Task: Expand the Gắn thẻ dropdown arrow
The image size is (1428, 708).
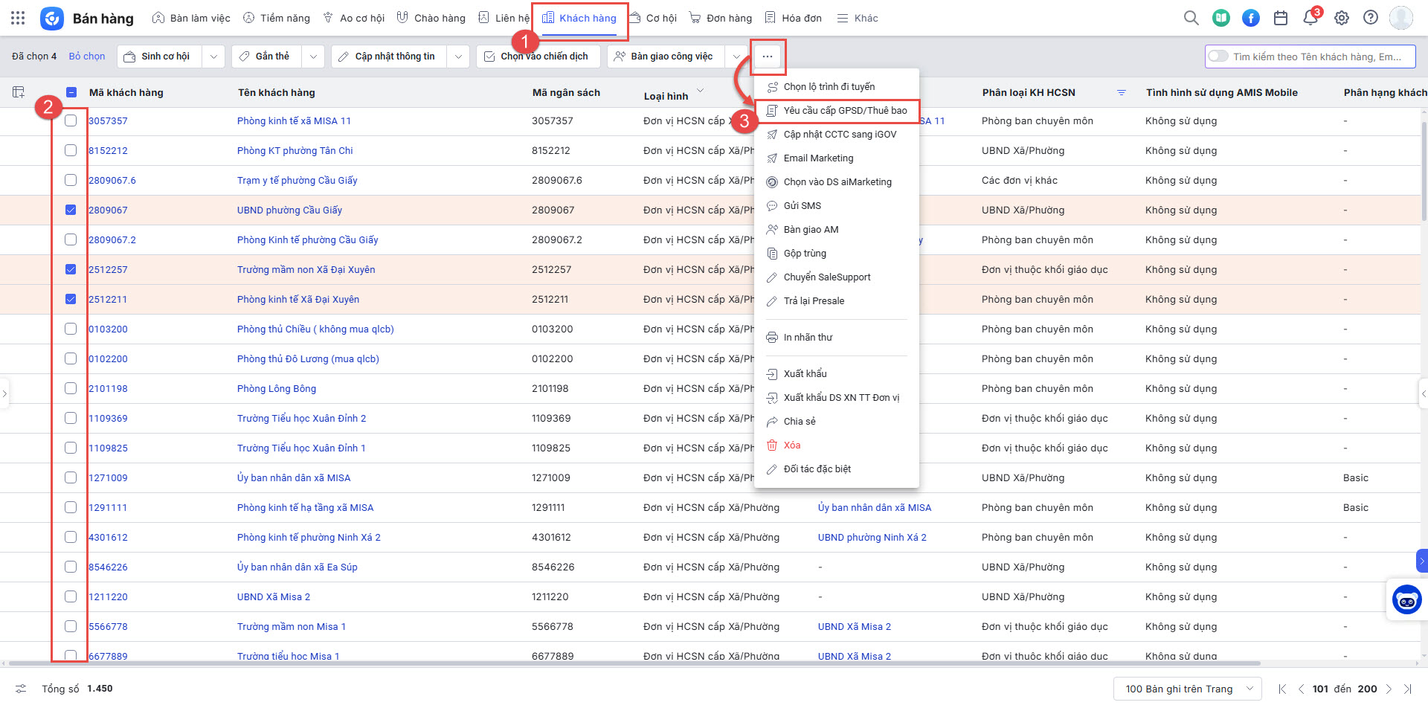Action: click(x=313, y=57)
